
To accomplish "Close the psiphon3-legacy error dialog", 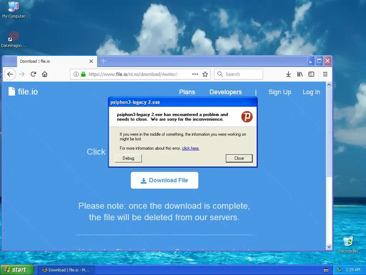I will [x=239, y=158].
